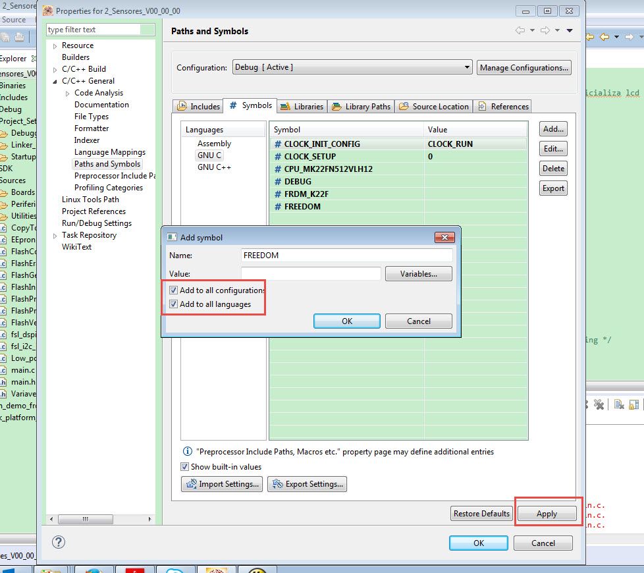Select the GNU C language
The height and width of the screenshot is (573, 644).
[209, 155]
